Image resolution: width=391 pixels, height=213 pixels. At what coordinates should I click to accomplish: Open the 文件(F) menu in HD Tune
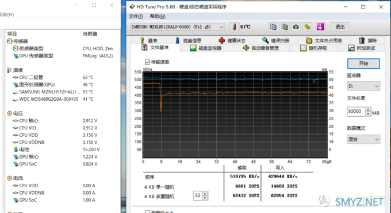(136, 17)
